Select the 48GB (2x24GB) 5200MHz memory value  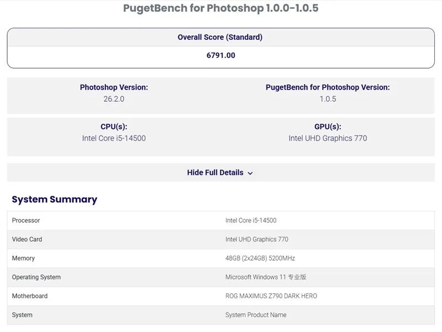pos(260,258)
